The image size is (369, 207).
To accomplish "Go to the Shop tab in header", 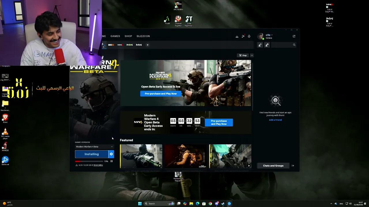I will 128,36.
